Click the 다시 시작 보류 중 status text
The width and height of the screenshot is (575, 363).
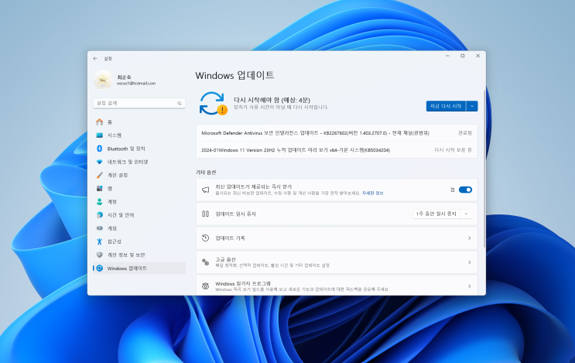pos(453,150)
